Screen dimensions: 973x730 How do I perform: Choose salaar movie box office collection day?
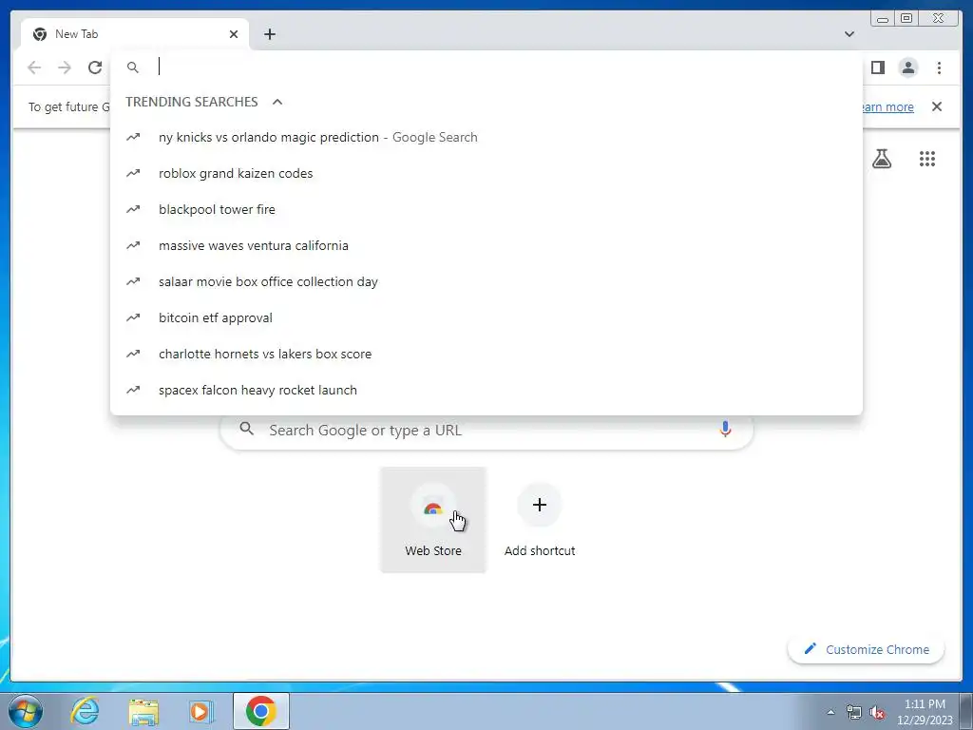pyautogui.click(x=486, y=281)
